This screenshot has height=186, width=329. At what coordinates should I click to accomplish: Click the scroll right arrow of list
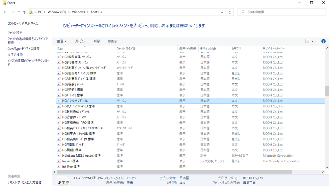tap(323, 172)
